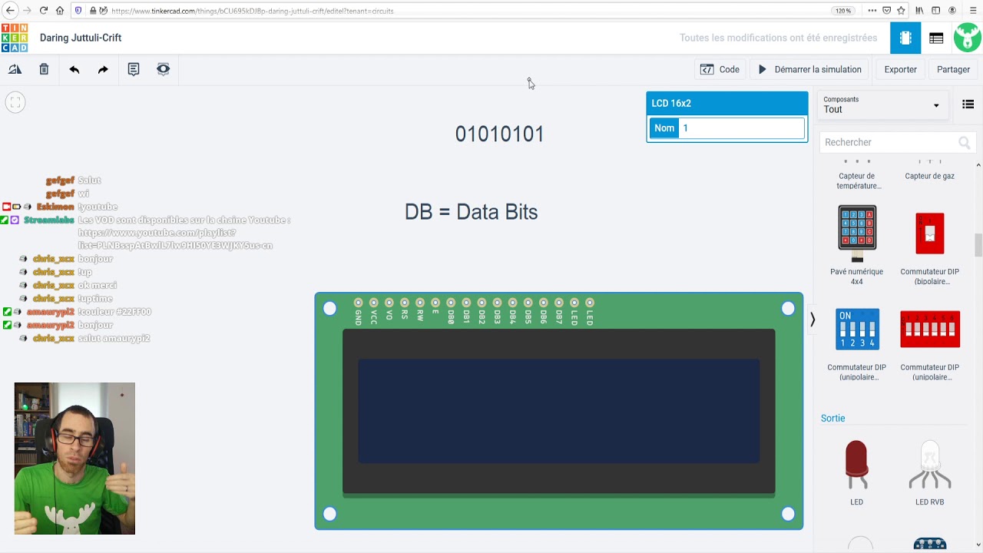Open page actions three-dot menu
The image size is (983, 553).
click(872, 11)
